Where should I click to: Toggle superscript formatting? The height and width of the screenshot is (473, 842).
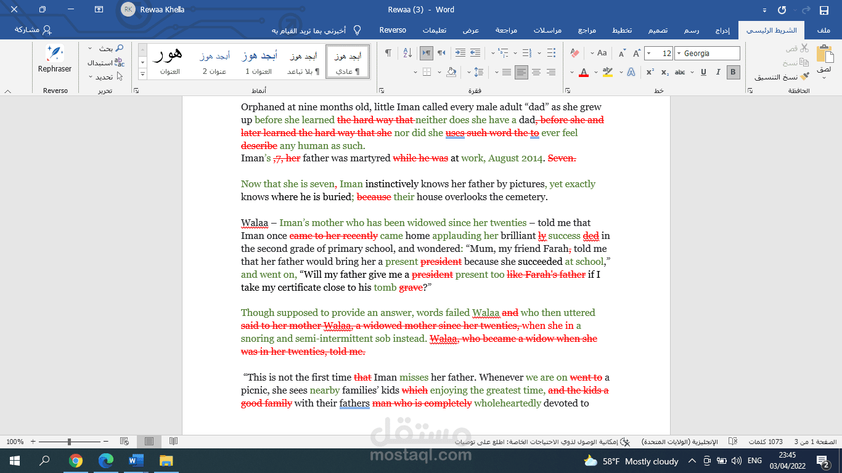pyautogui.click(x=650, y=72)
